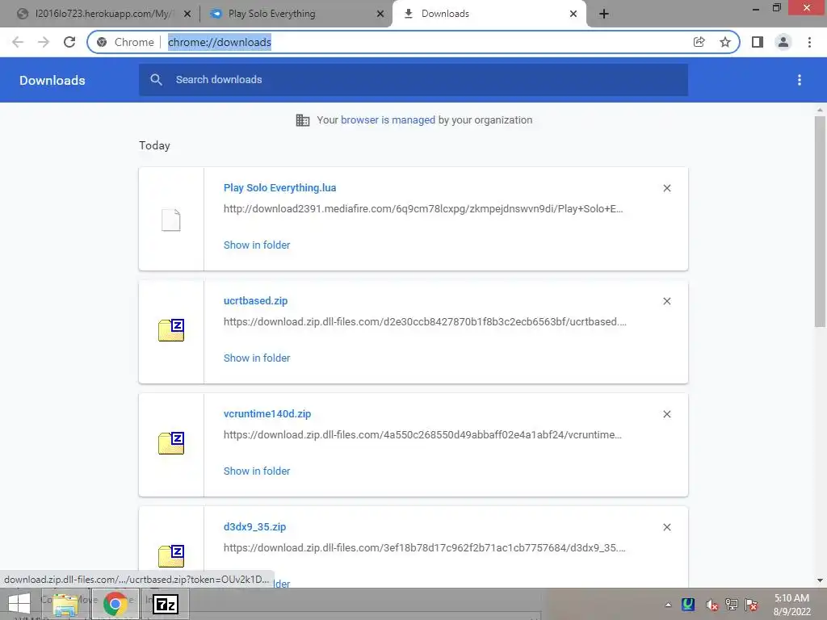Click the blue tray application icon
The width and height of the screenshot is (827, 620).
coord(688,605)
